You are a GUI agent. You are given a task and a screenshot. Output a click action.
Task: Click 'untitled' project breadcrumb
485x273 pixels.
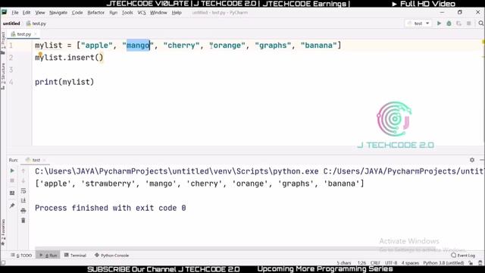coord(11,24)
